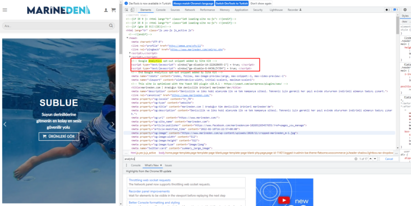Viewport: 411px width, 206px height.
Task: Open the Memory tab
Action: (x=225, y=10)
